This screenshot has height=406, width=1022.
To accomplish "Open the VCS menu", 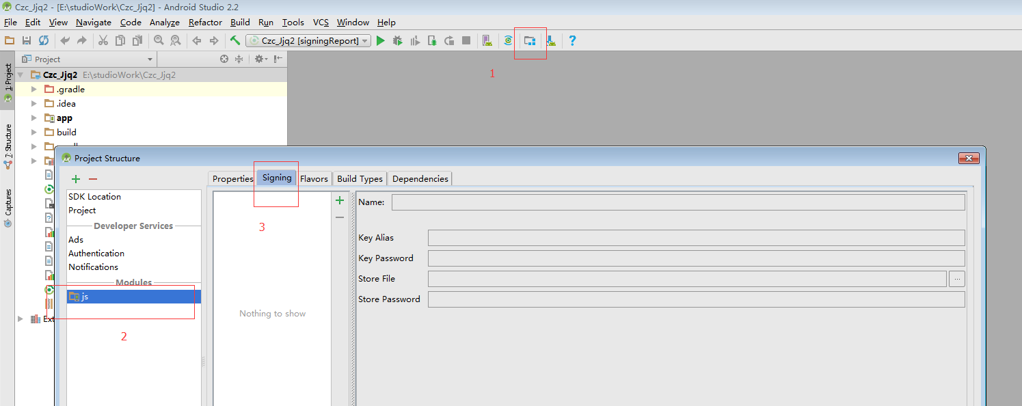I will (x=321, y=23).
